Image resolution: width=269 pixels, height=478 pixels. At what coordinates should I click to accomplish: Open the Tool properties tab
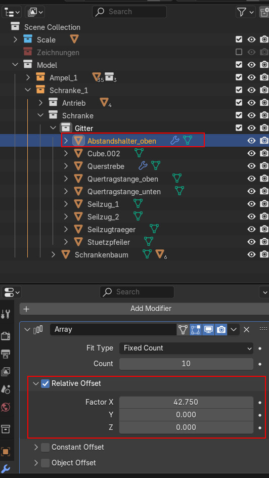point(6,314)
